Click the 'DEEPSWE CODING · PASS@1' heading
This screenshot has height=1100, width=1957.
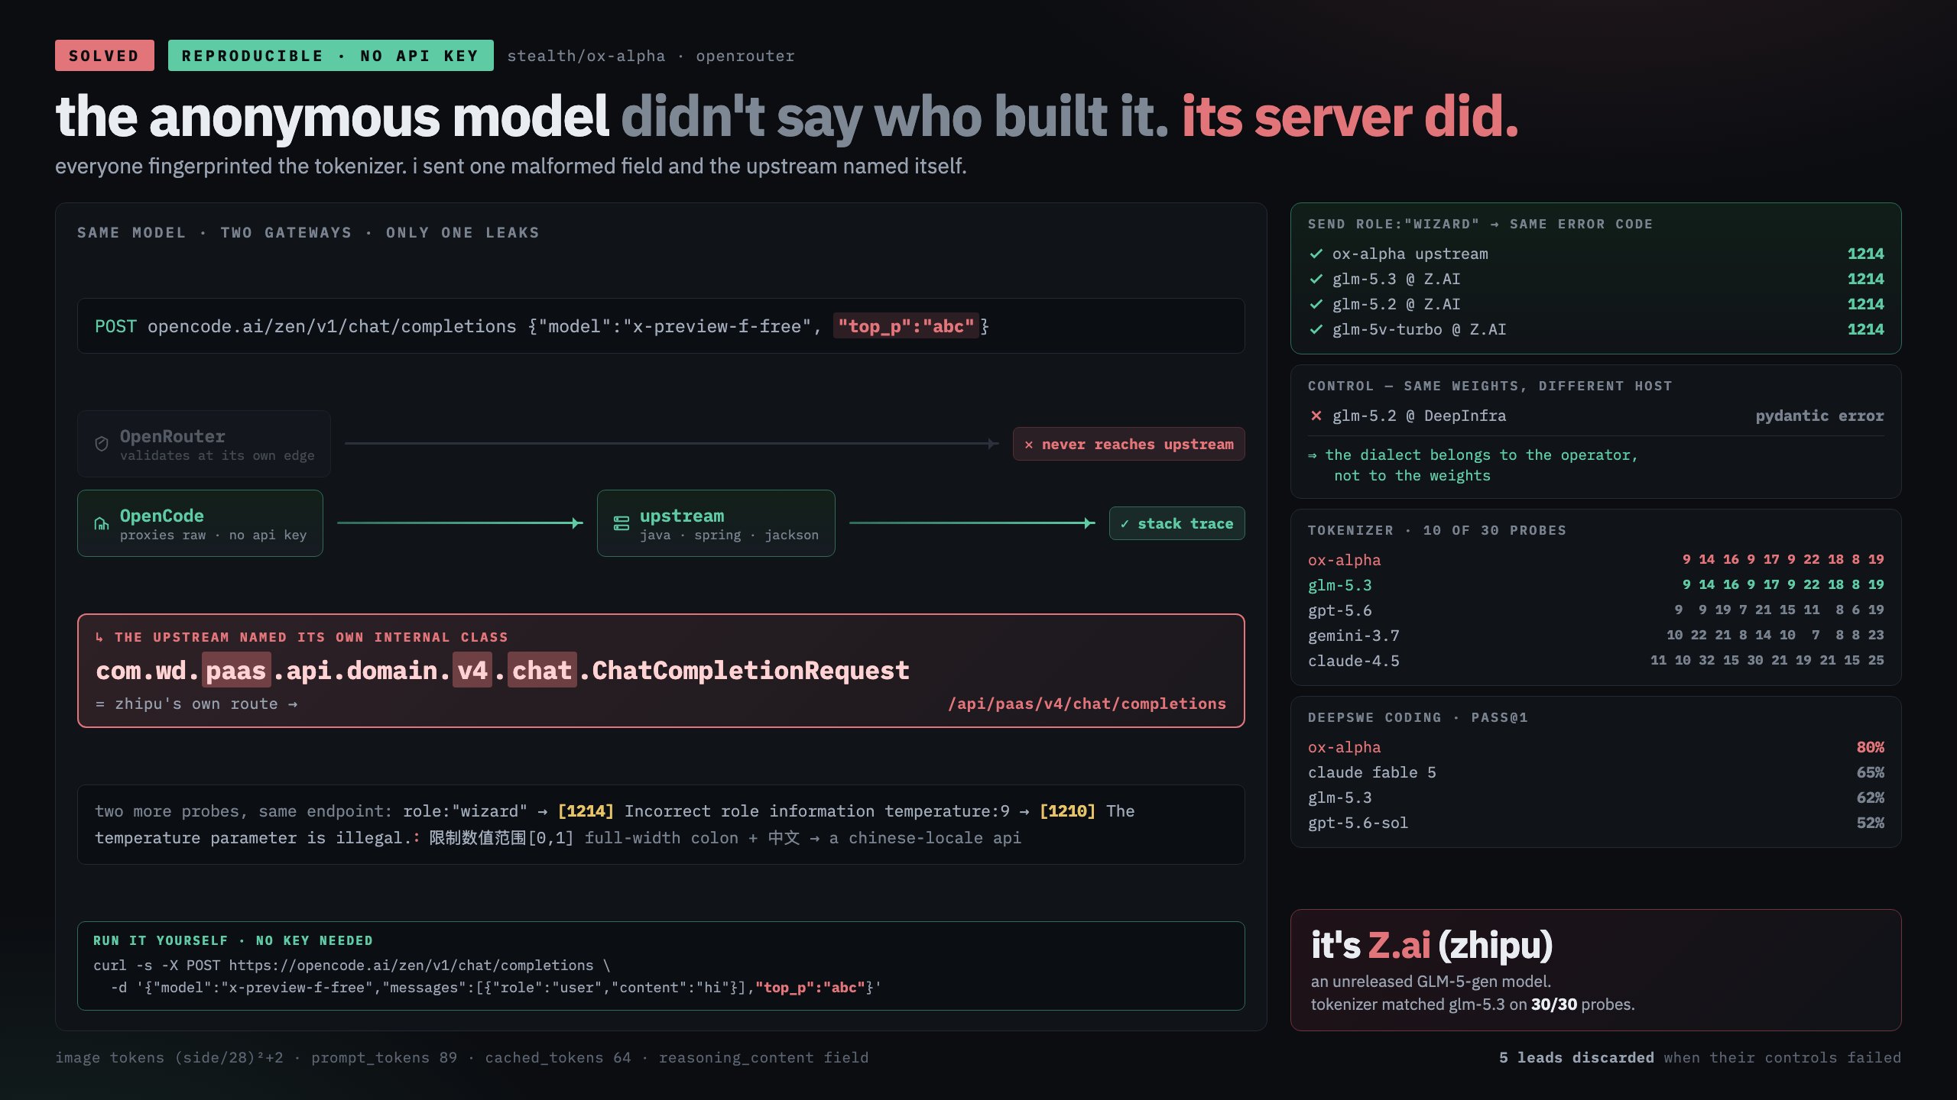click(1418, 717)
